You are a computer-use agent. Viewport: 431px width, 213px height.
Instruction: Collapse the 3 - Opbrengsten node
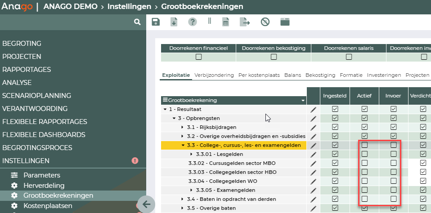(x=174, y=118)
